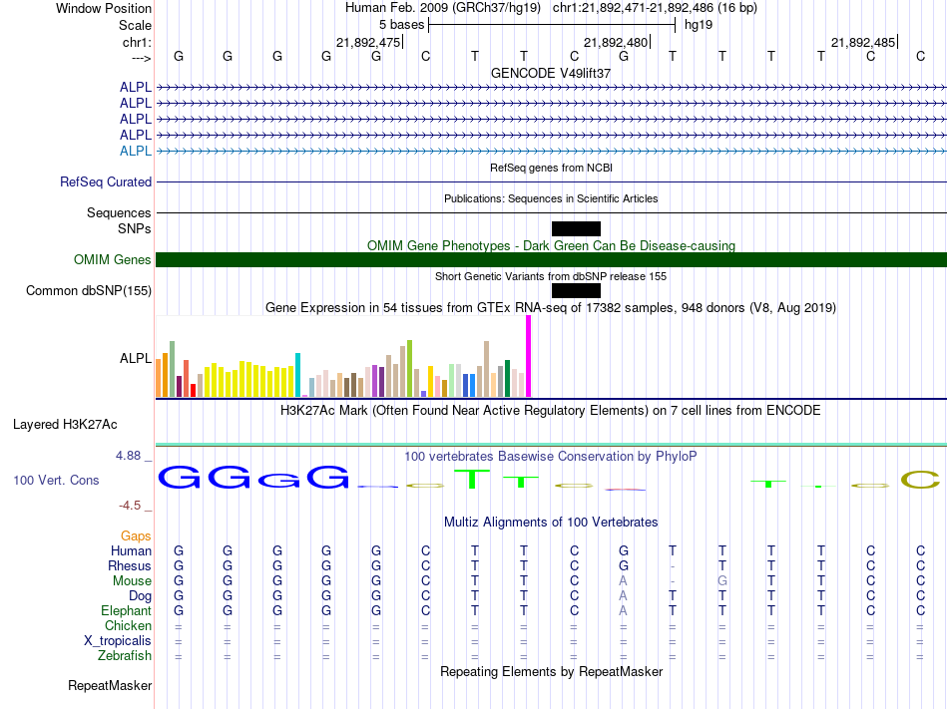Image resolution: width=948 pixels, height=709 pixels.
Task: Click ALPL label beside GTEx bar chart
Action: pyautogui.click(x=136, y=358)
